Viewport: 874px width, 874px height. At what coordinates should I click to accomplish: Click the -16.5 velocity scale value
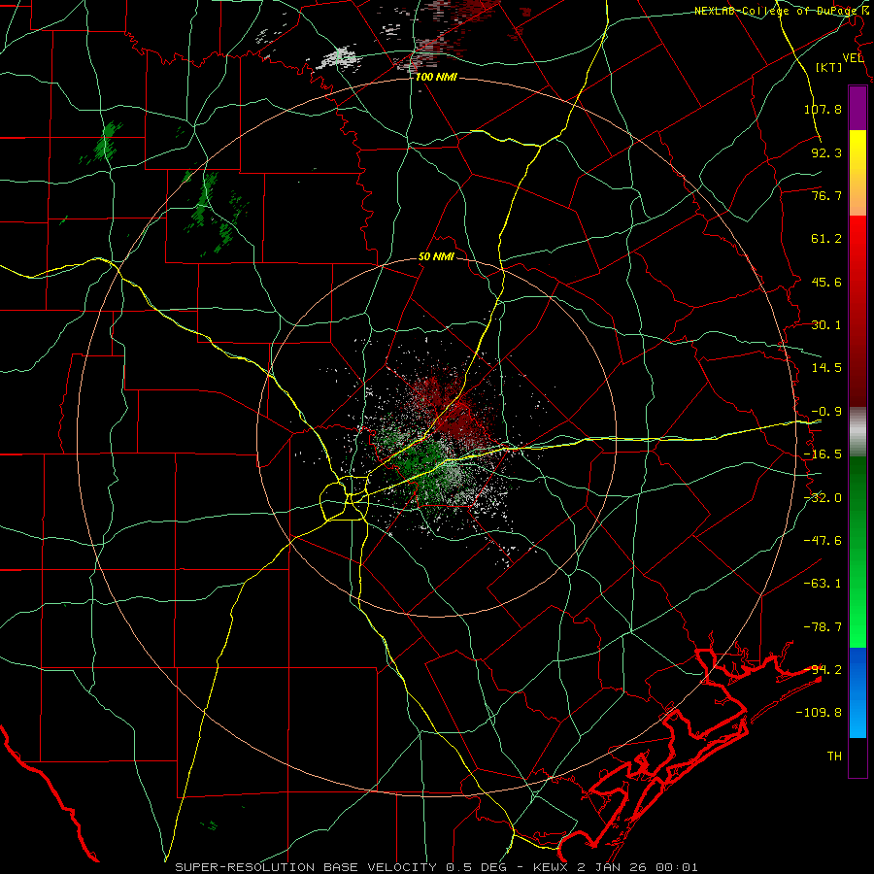click(x=823, y=454)
